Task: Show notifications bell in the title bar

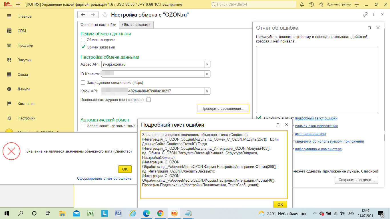Action: pyautogui.click(x=302, y=5)
